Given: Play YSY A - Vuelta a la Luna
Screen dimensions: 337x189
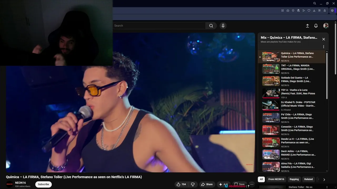Looking at the screenshot, I should [292, 94].
